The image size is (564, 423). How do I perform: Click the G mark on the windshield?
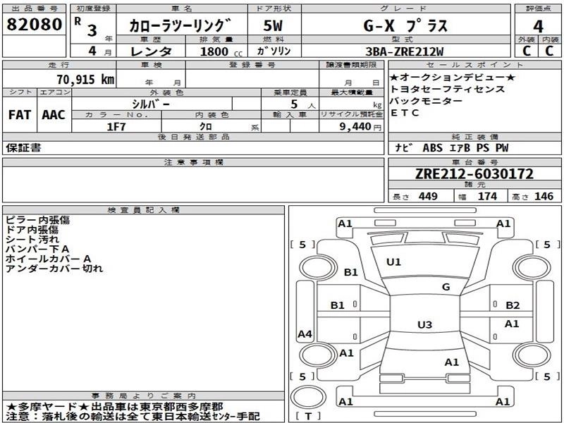[446, 287]
